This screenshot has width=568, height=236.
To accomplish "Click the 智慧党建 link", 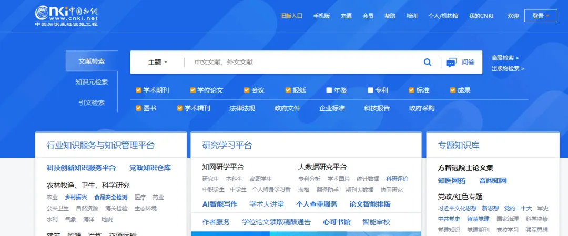I will point(478,219).
